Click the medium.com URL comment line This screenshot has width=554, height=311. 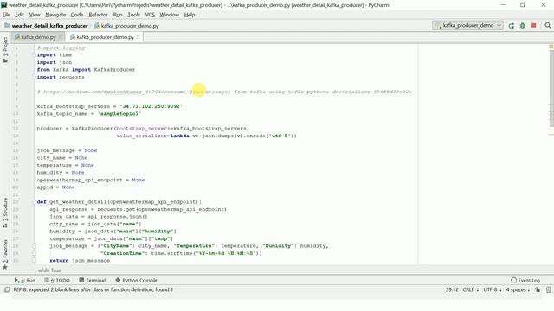point(224,92)
